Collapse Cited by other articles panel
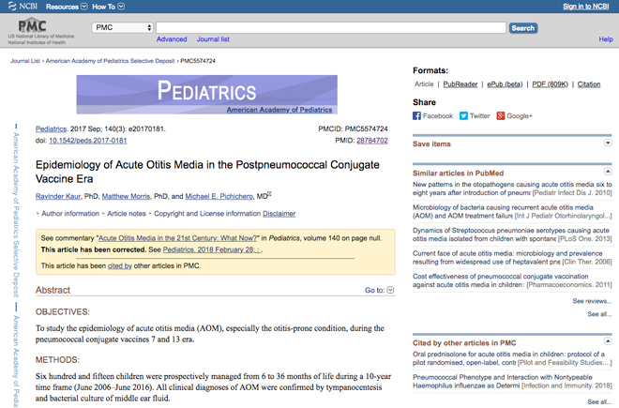 point(608,341)
